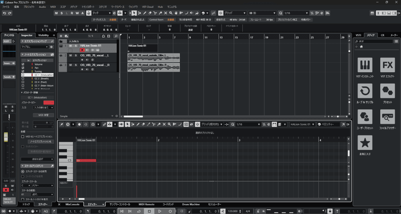This screenshot has height=214, width=401.
Task: Pick the Draw pencil tool in the top toolbar
Action: click(145, 13)
